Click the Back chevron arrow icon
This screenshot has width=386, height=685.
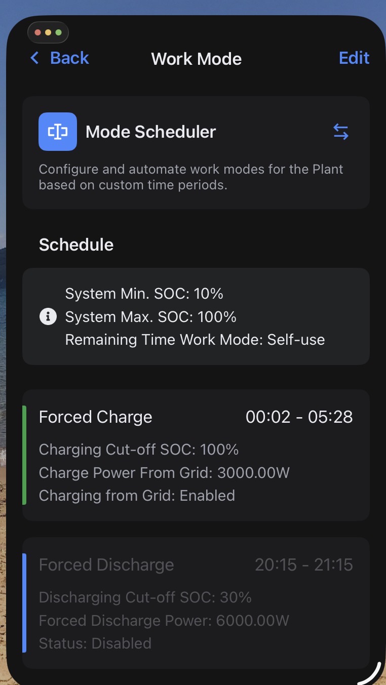click(x=34, y=58)
